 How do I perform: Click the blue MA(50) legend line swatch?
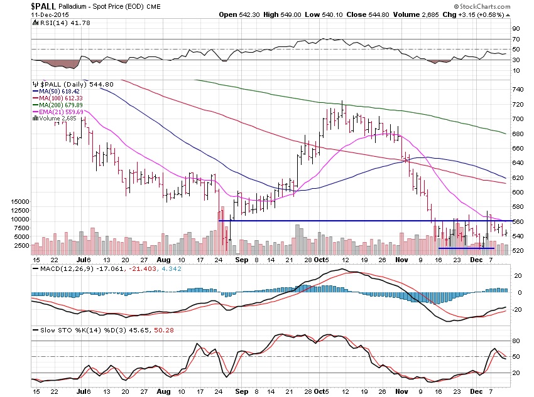pos(35,92)
